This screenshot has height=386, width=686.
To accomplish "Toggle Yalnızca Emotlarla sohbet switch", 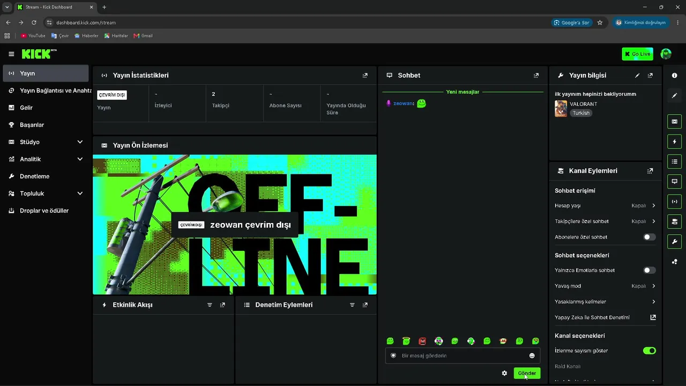I will pos(649,271).
